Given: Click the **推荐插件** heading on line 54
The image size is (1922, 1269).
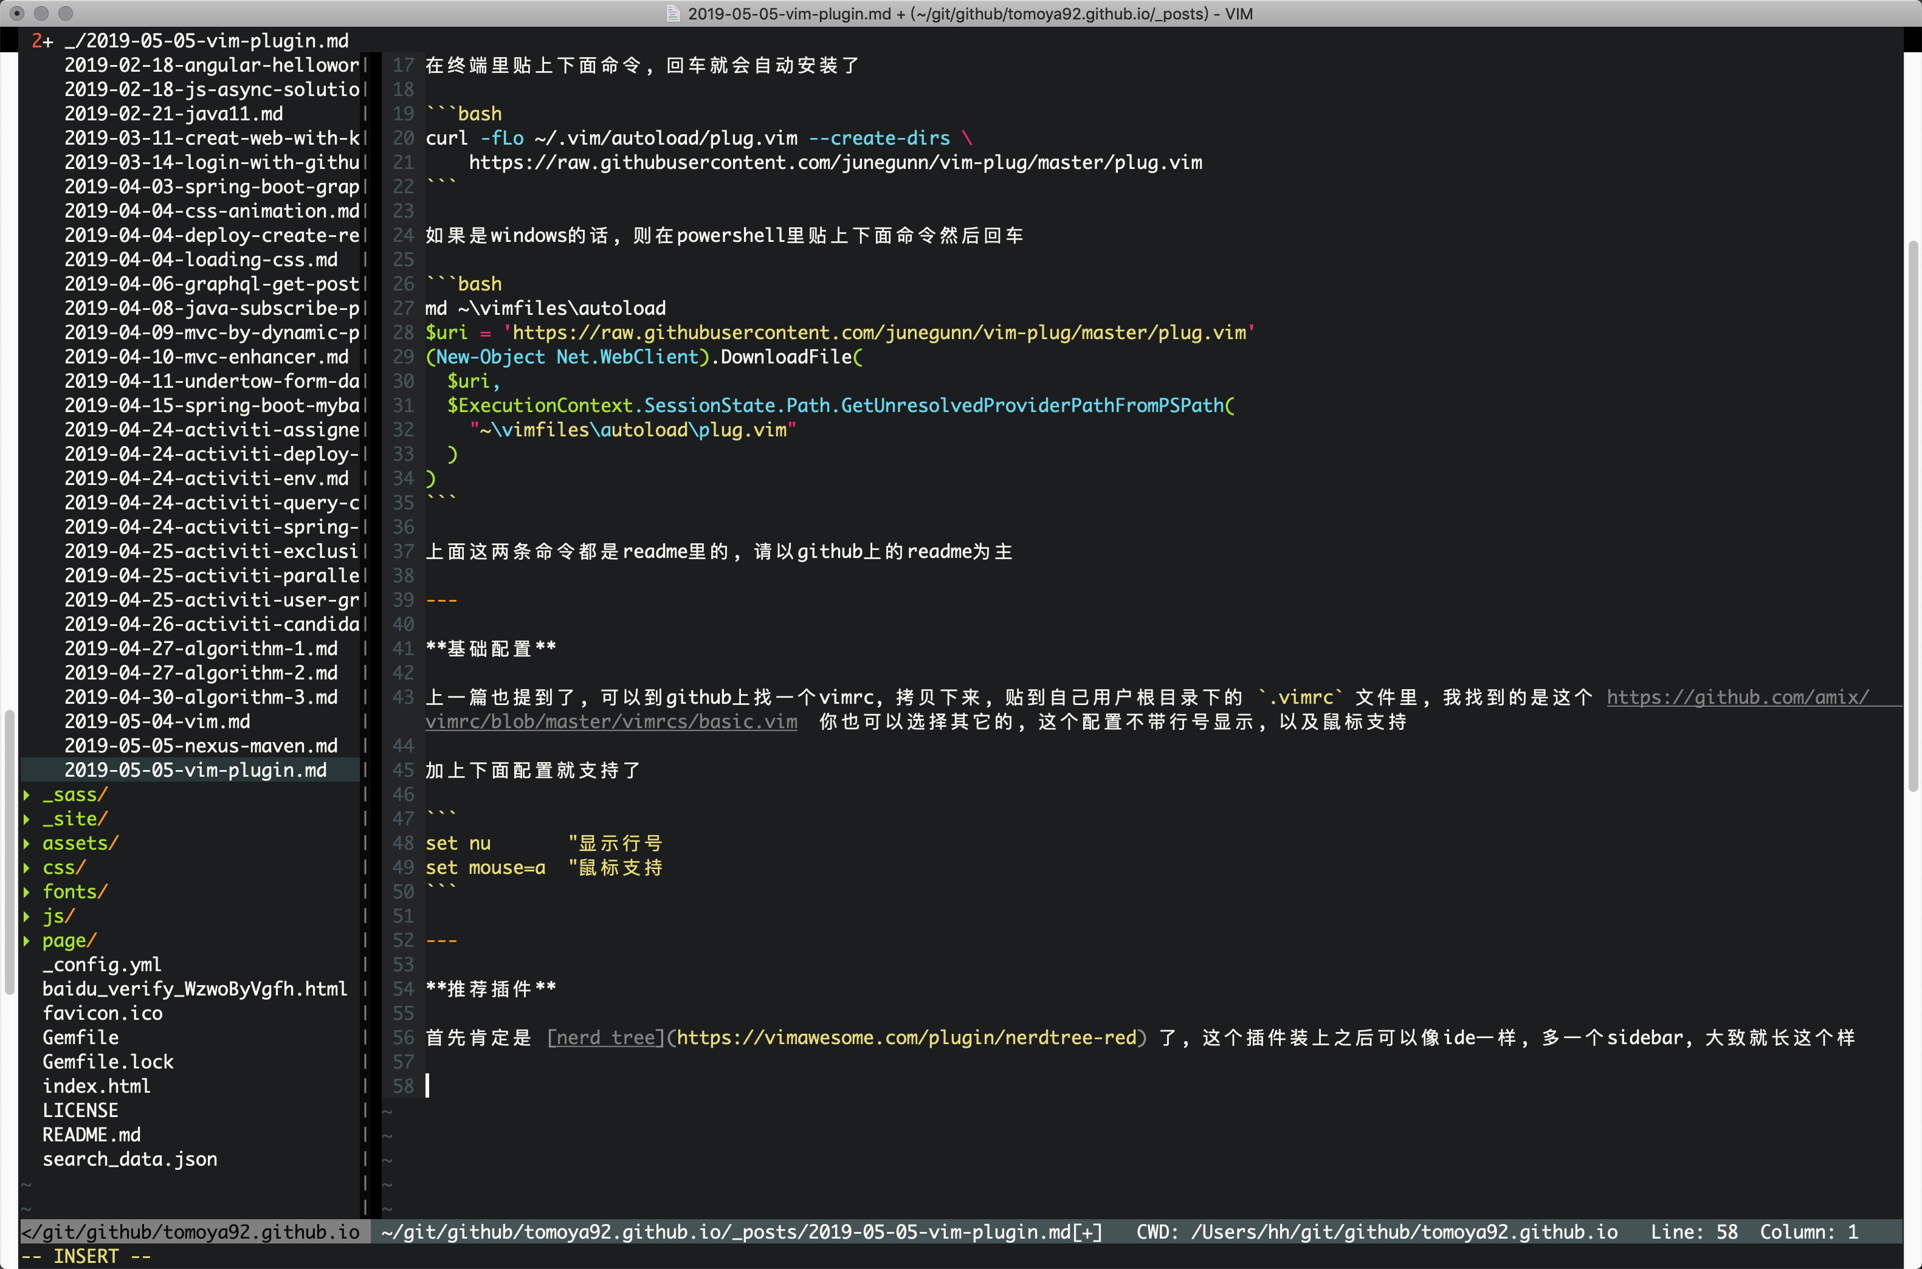Looking at the screenshot, I should point(491,989).
